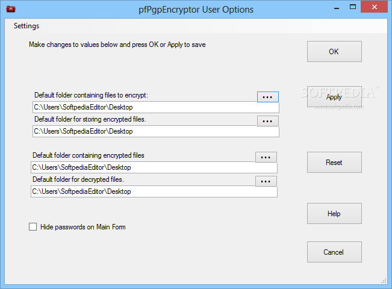
Task: Click the window resize grip corner
Action: pyautogui.click(x=384, y=281)
